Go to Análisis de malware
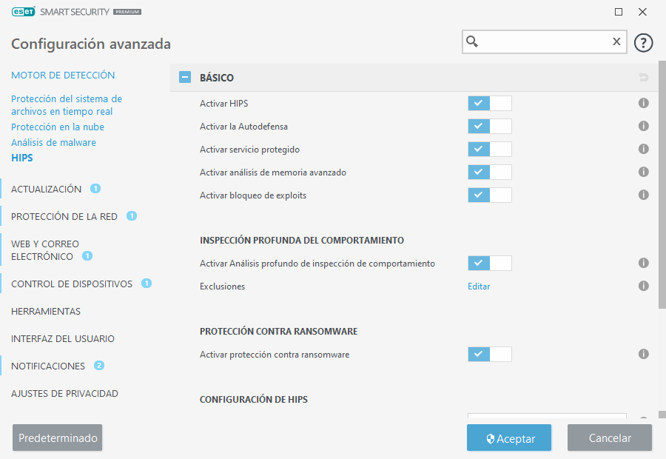This screenshot has width=666, height=459. [x=53, y=142]
